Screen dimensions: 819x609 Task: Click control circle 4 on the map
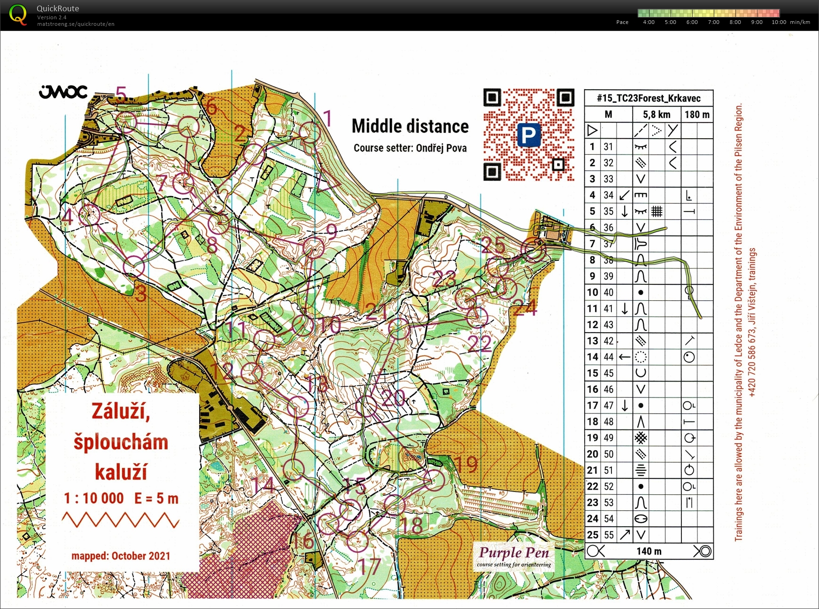pyautogui.click(x=89, y=215)
